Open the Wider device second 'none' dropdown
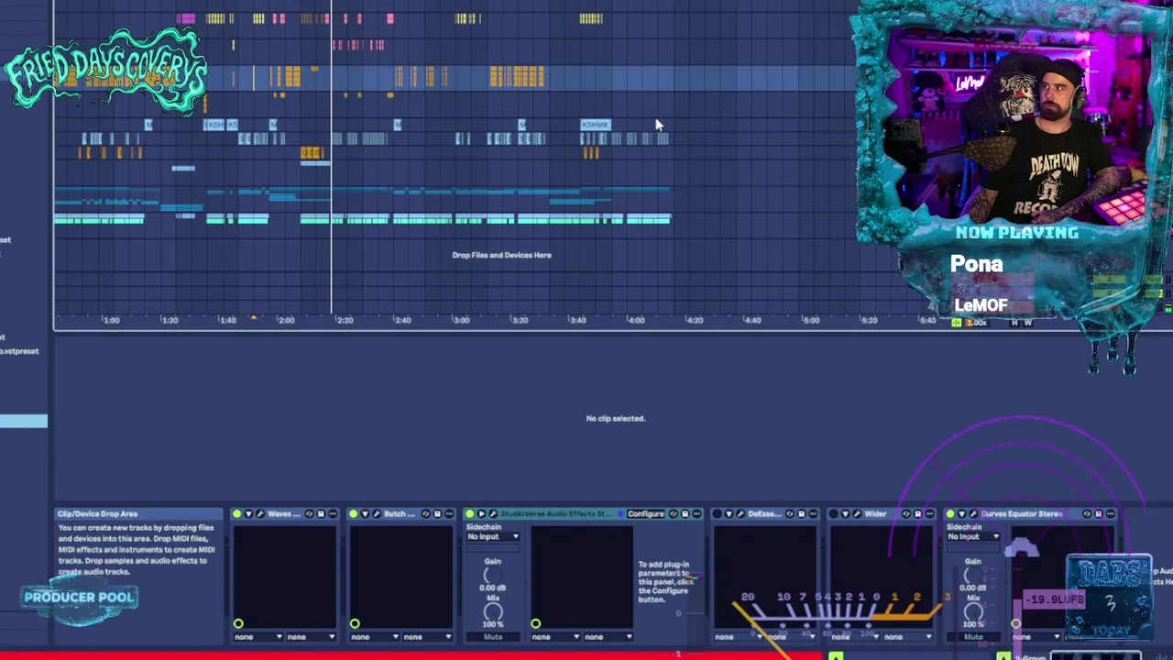Image resolution: width=1173 pixels, height=660 pixels. pos(907,636)
